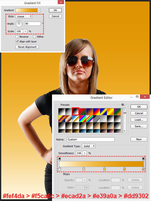Screen dimensions: 151x201
Task: Pick the blue-yellow-blue gradient preset
Action: 103,112
